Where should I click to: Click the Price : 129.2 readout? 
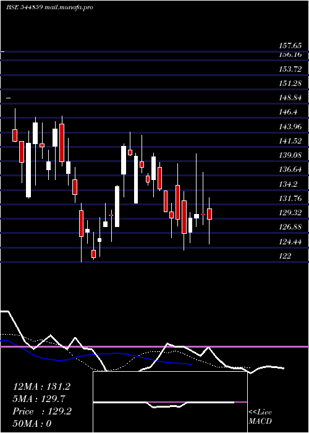[42, 411]
